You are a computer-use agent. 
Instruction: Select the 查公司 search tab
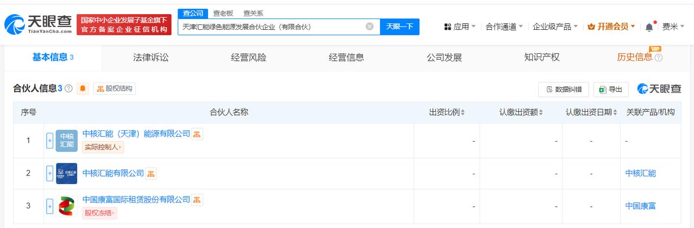tap(193, 13)
